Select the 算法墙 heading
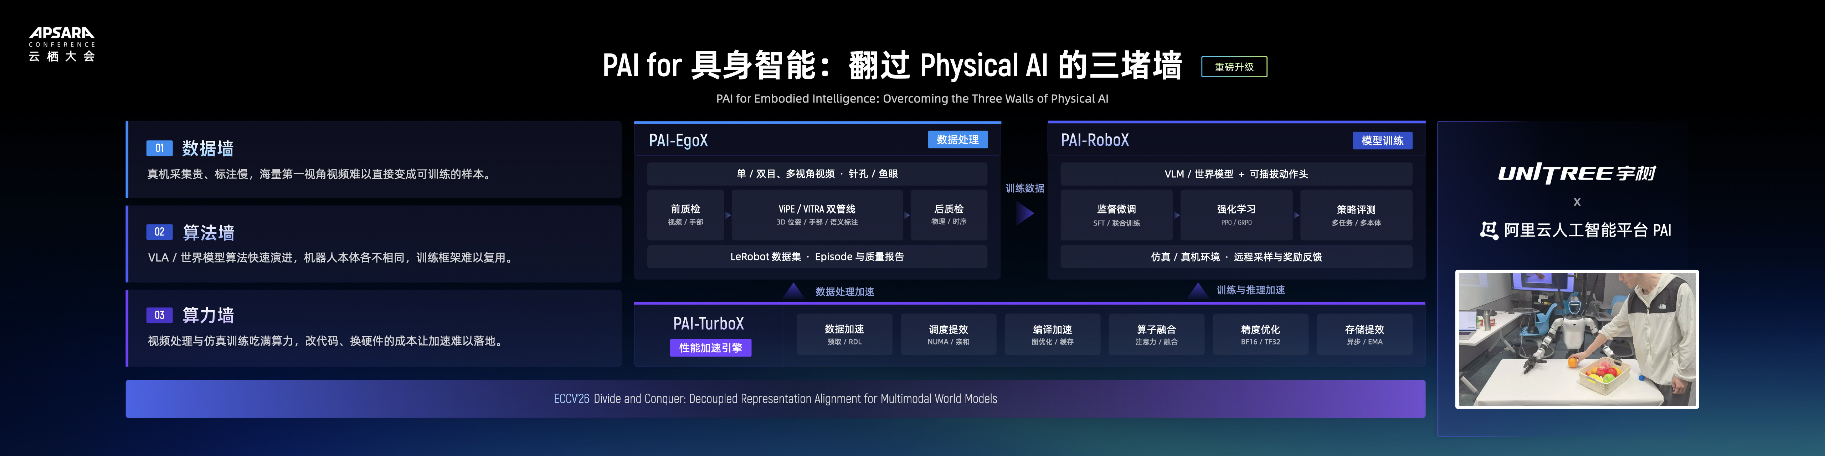1825x456 pixels. pos(208,232)
